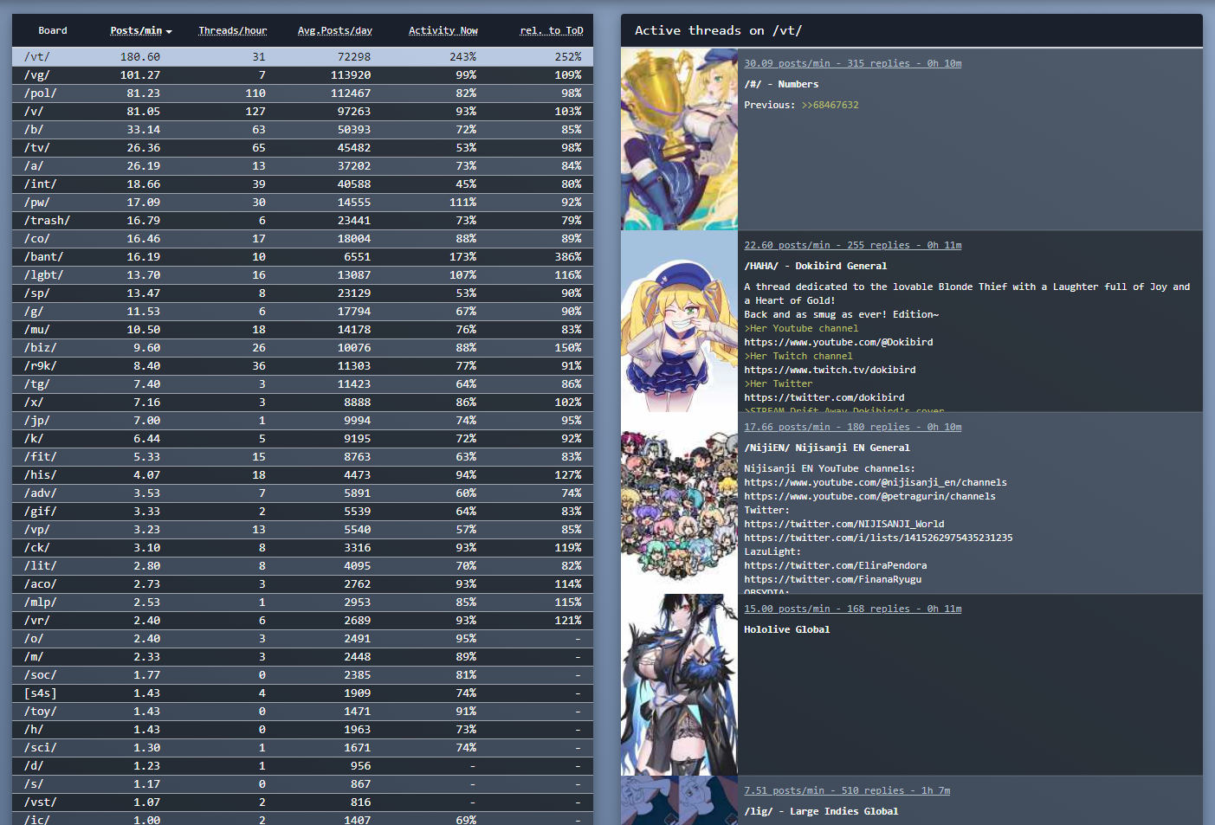Select the /k/ board row
The image size is (1215, 825).
tap(302, 439)
